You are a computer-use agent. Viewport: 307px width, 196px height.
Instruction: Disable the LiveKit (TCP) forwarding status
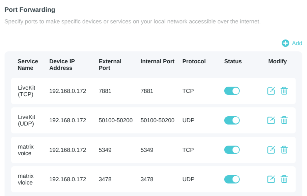(x=232, y=91)
